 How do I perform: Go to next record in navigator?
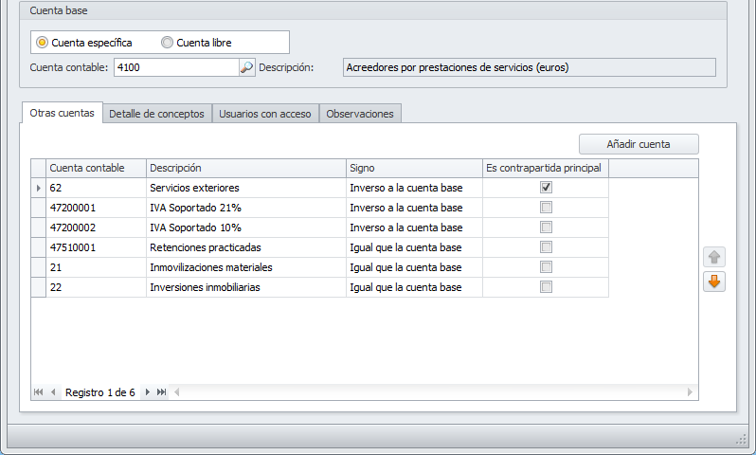click(147, 391)
